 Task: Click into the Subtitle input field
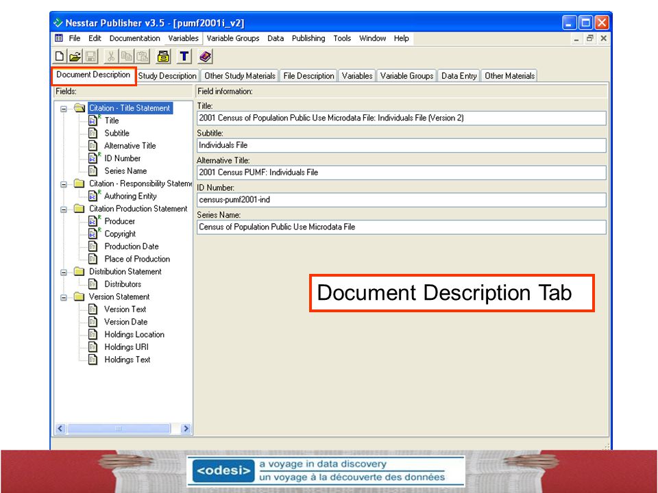tap(401, 145)
